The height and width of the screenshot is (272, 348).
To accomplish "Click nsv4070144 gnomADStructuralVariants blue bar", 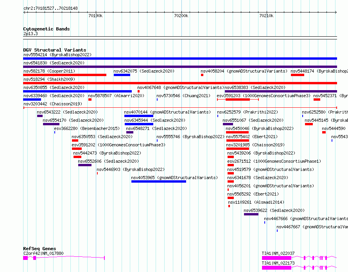I will [x=139, y=116].
